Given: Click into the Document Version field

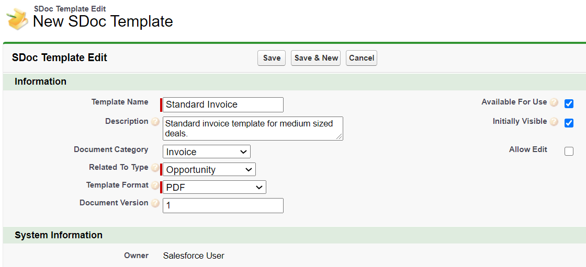Looking at the screenshot, I should [223, 206].
